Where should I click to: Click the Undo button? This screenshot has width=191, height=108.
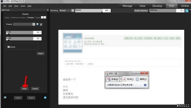pyautogui.click(x=18, y=98)
